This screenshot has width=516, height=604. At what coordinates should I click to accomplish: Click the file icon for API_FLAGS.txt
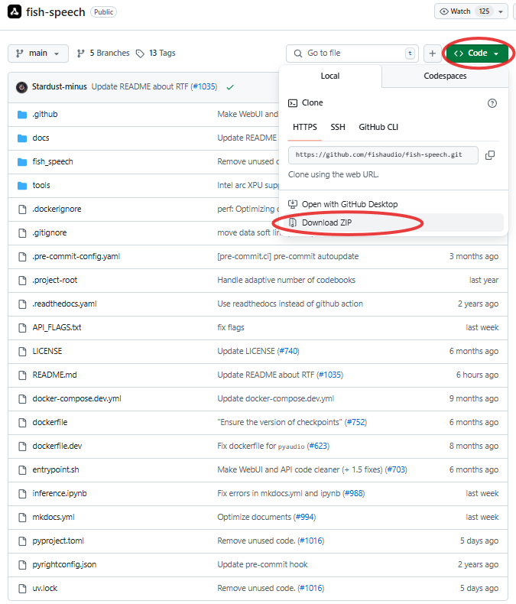[22, 328]
